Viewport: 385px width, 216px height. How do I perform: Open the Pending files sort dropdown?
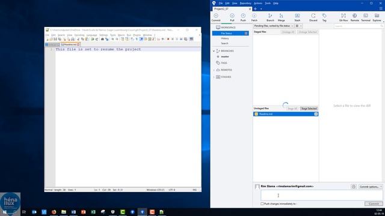tap(273, 26)
